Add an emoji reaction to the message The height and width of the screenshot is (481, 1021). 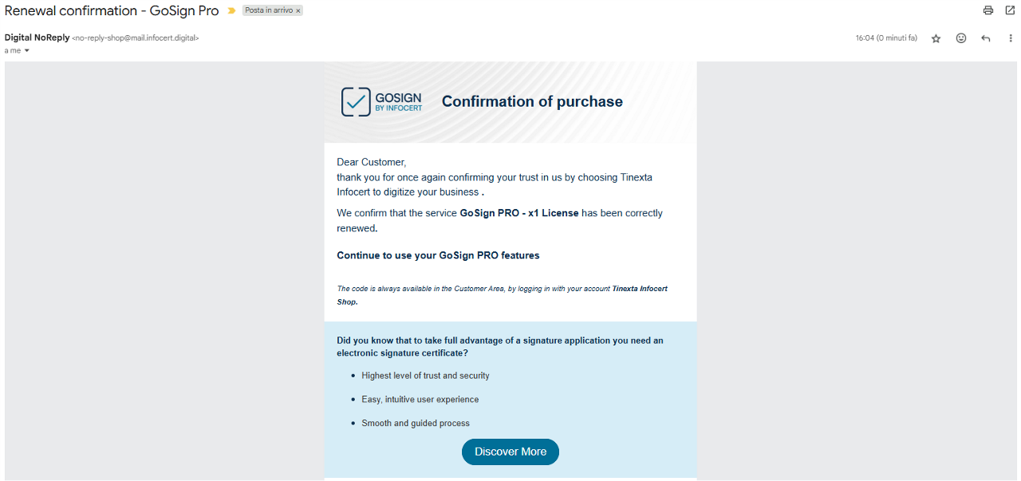[961, 38]
